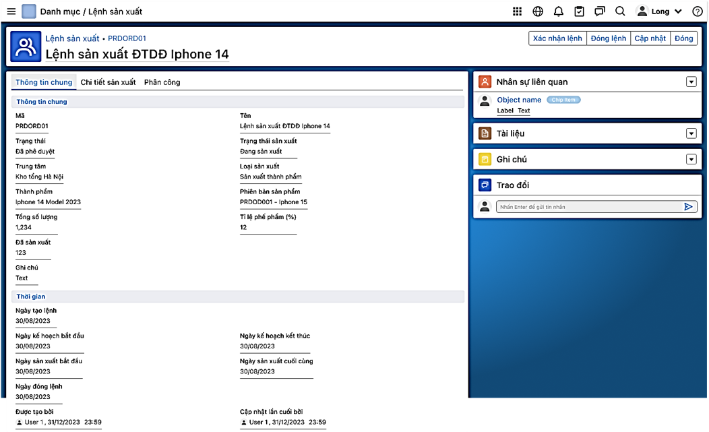Image resolution: width=709 pixels, height=432 pixels.
Task: Open the chat messages icon in header
Action: [600, 11]
